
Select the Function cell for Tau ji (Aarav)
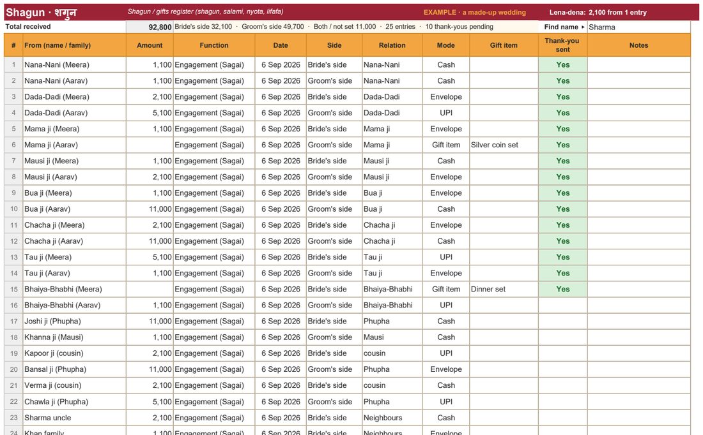pyautogui.click(x=214, y=273)
